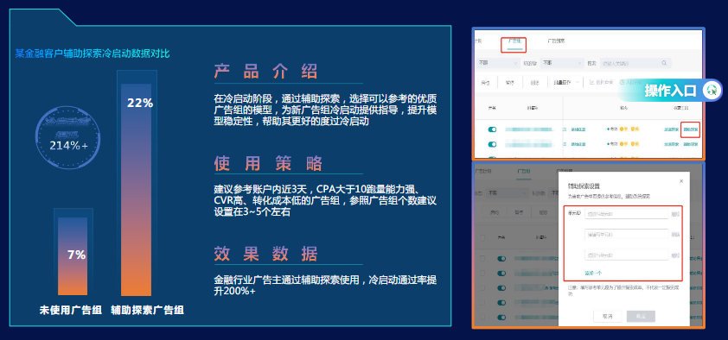Click the 使用策略 heading
This screenshot has height=340, width=728.
[268, 163]
